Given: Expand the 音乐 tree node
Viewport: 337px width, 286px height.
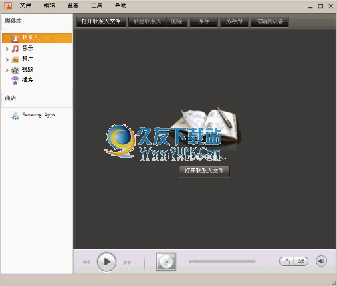Looking at the screenshot, I should tap(7, 49).
